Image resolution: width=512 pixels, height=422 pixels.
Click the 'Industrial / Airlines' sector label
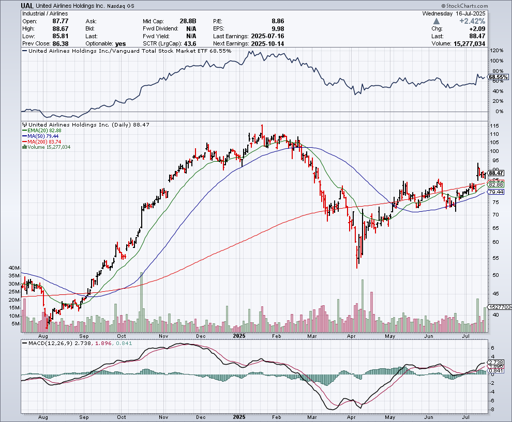tap(45, 14)
